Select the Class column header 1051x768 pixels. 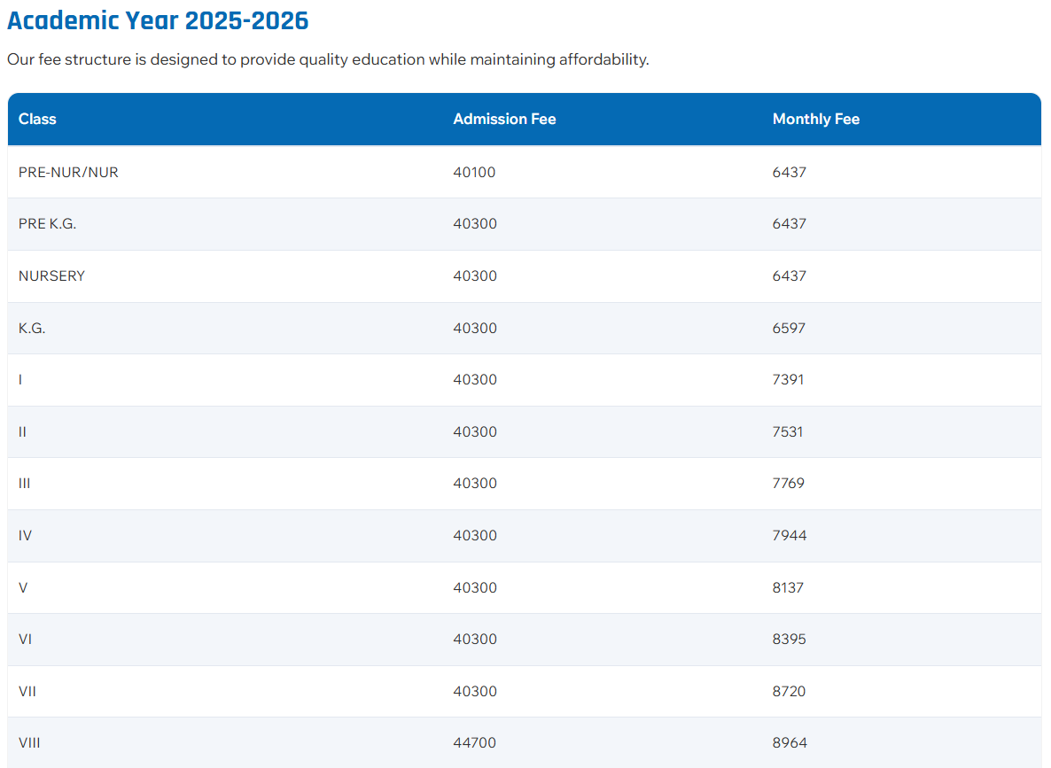37,119
